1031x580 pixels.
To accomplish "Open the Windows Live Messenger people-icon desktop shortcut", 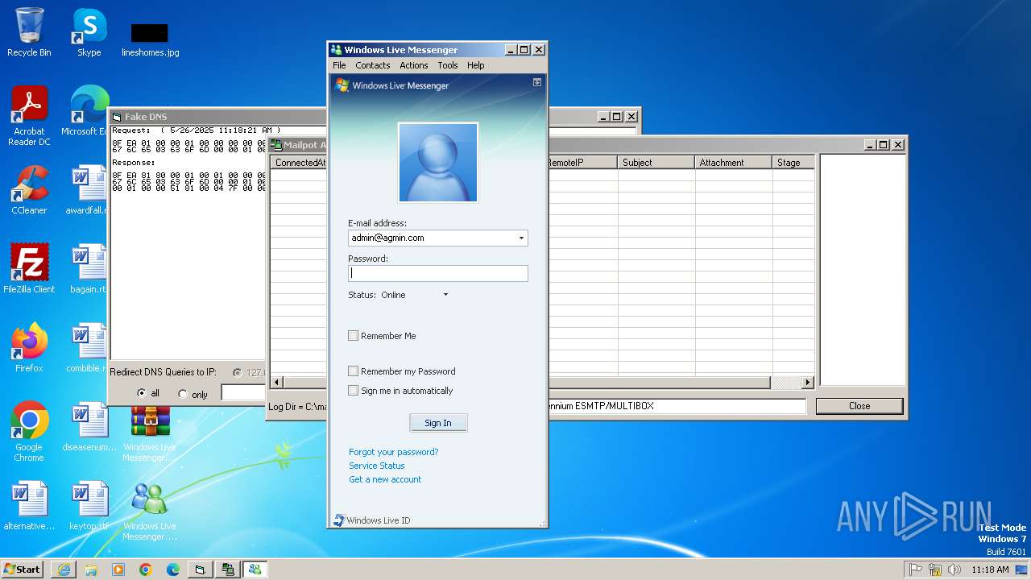I will coord(150,511).
